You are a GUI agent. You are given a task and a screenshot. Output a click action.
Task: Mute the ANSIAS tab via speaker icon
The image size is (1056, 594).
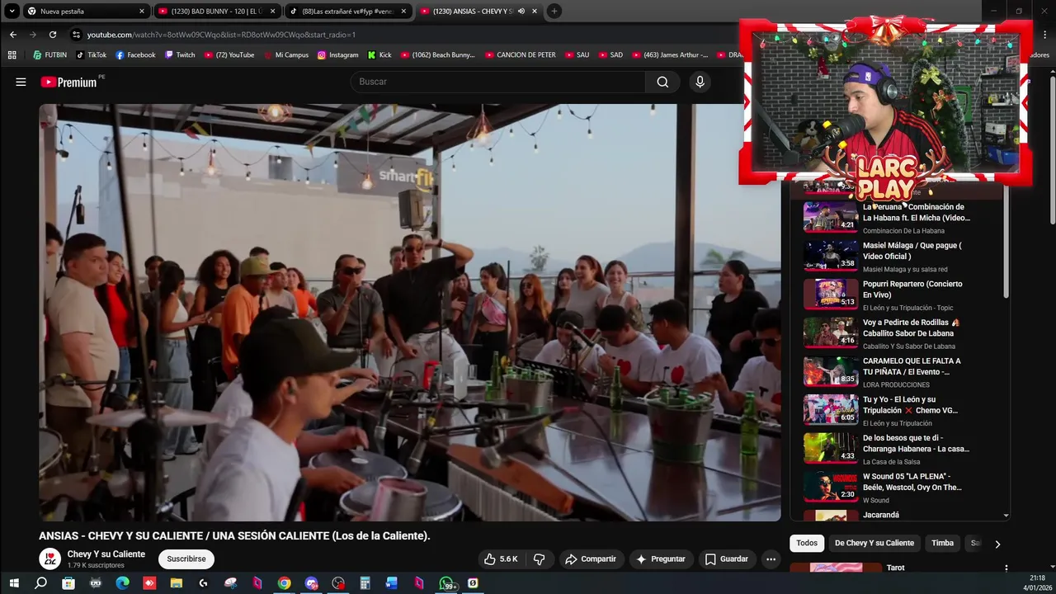(521, 12)
